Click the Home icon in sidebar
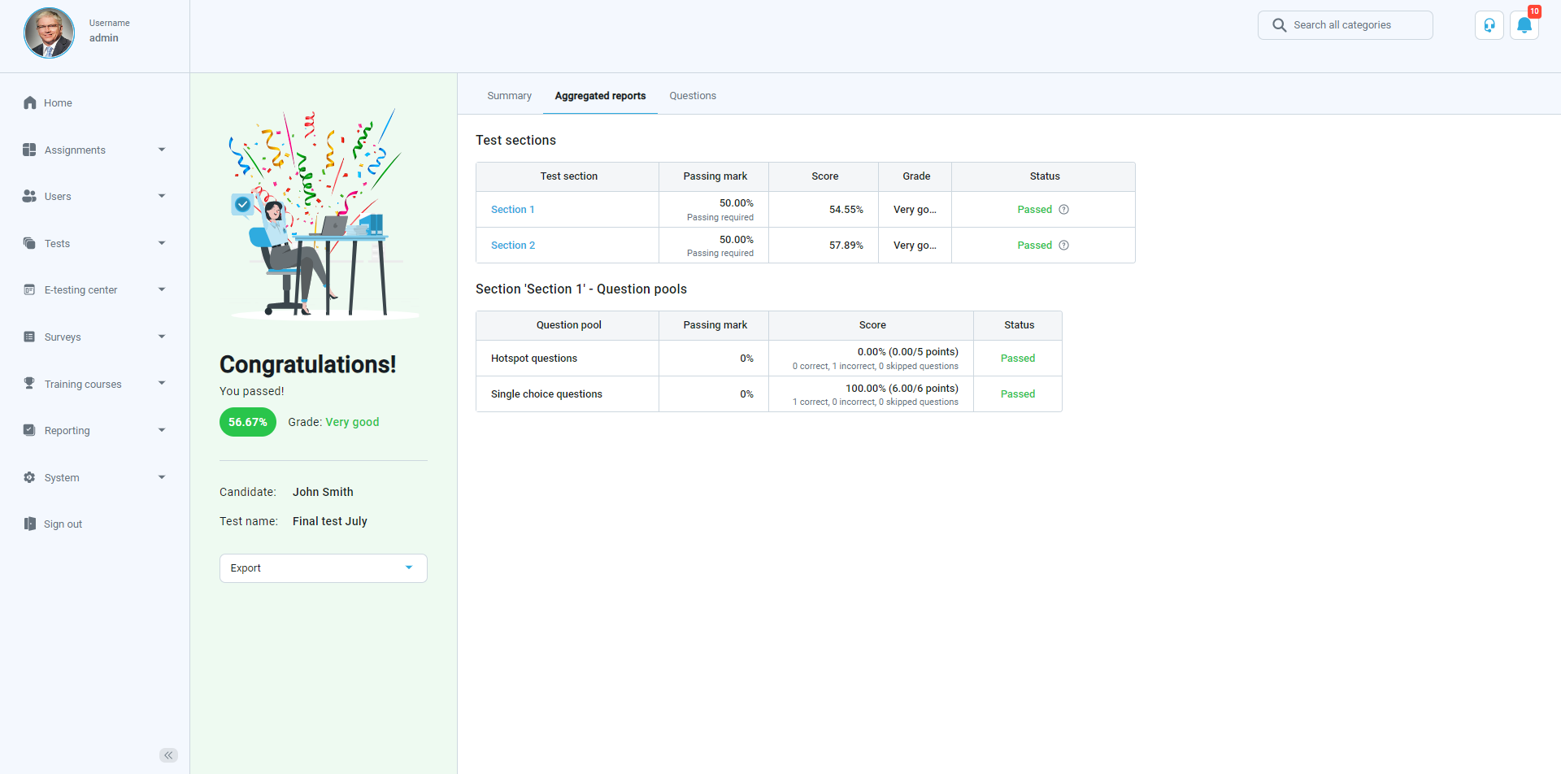The width and height of the screenshot is (1561, 774). (30, 102)
